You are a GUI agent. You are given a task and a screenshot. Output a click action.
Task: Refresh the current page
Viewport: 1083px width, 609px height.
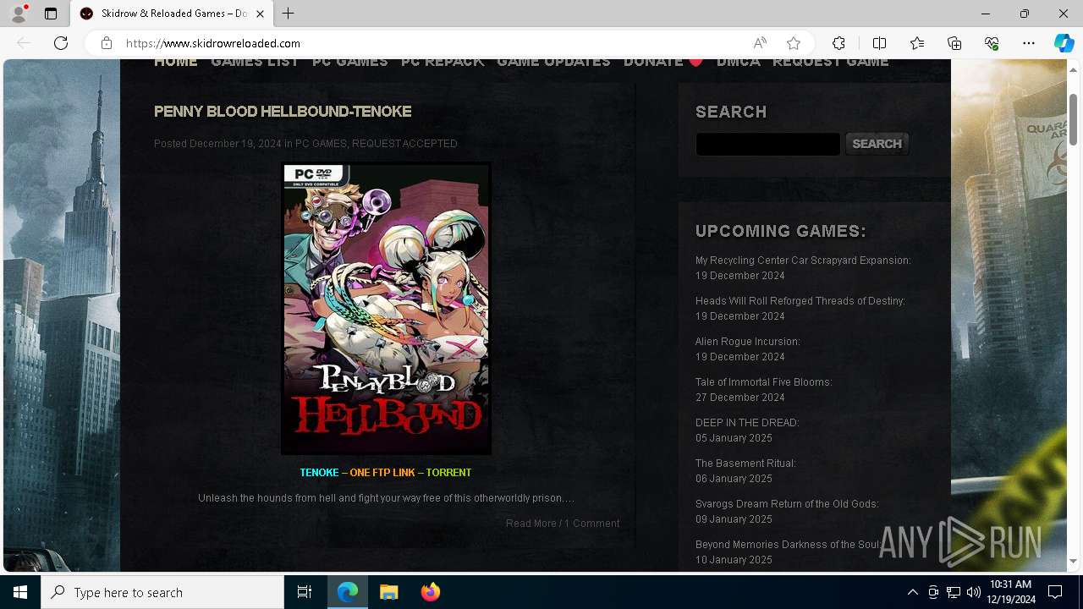(61, 43)
